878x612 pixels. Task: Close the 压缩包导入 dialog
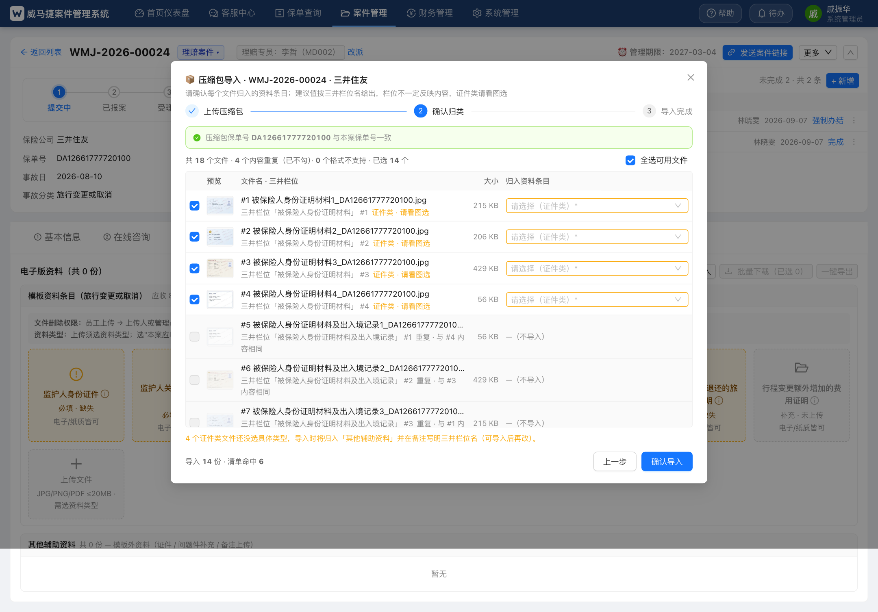691,78
